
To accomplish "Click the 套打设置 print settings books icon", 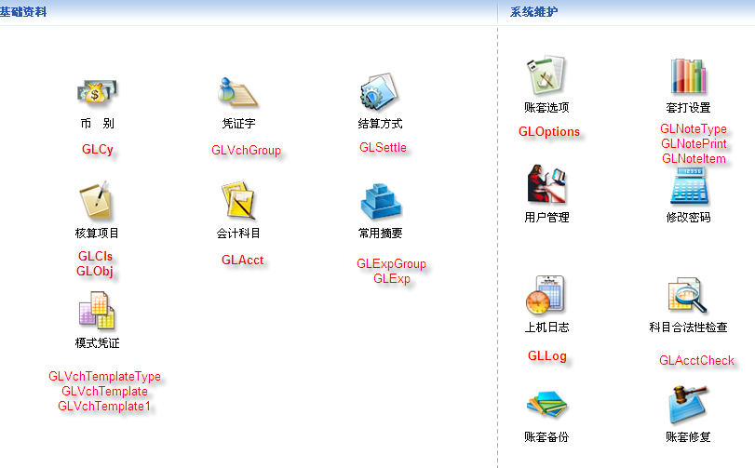I will 688,75.
